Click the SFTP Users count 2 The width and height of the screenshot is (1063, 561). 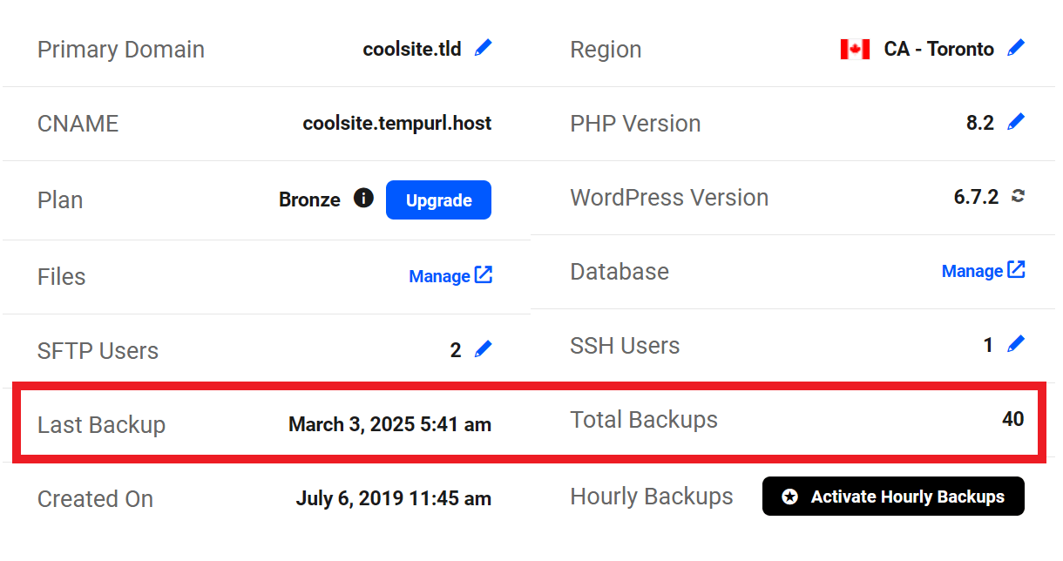456,350
